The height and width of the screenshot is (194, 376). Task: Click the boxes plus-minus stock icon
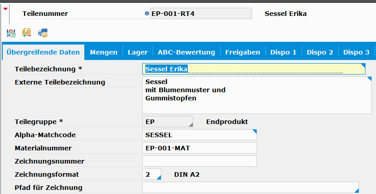point(26,33)
